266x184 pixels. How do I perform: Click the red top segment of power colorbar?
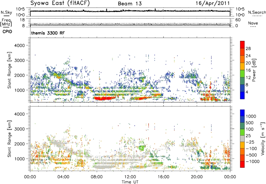242,45
